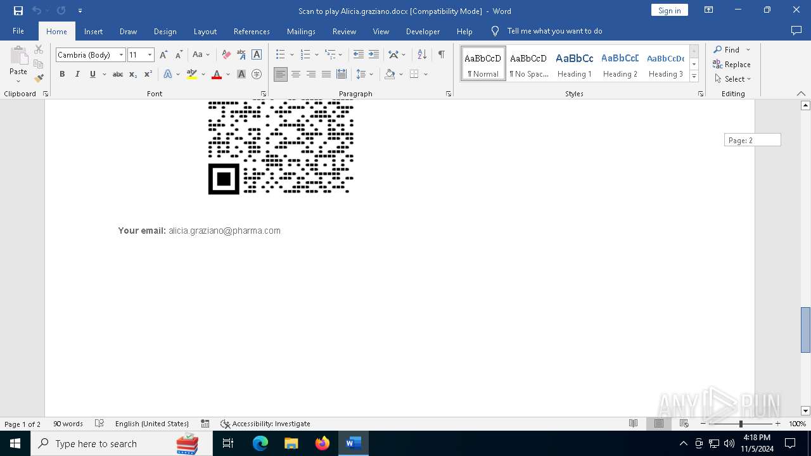Apply strikethrough formatting
Screen dimensions: 811x456
pyautogui.click(x=118, y=74)
